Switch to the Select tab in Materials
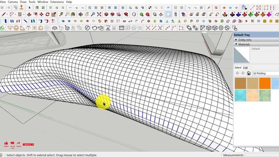Screen dimensions: 279x157 (x=238, y=68)
